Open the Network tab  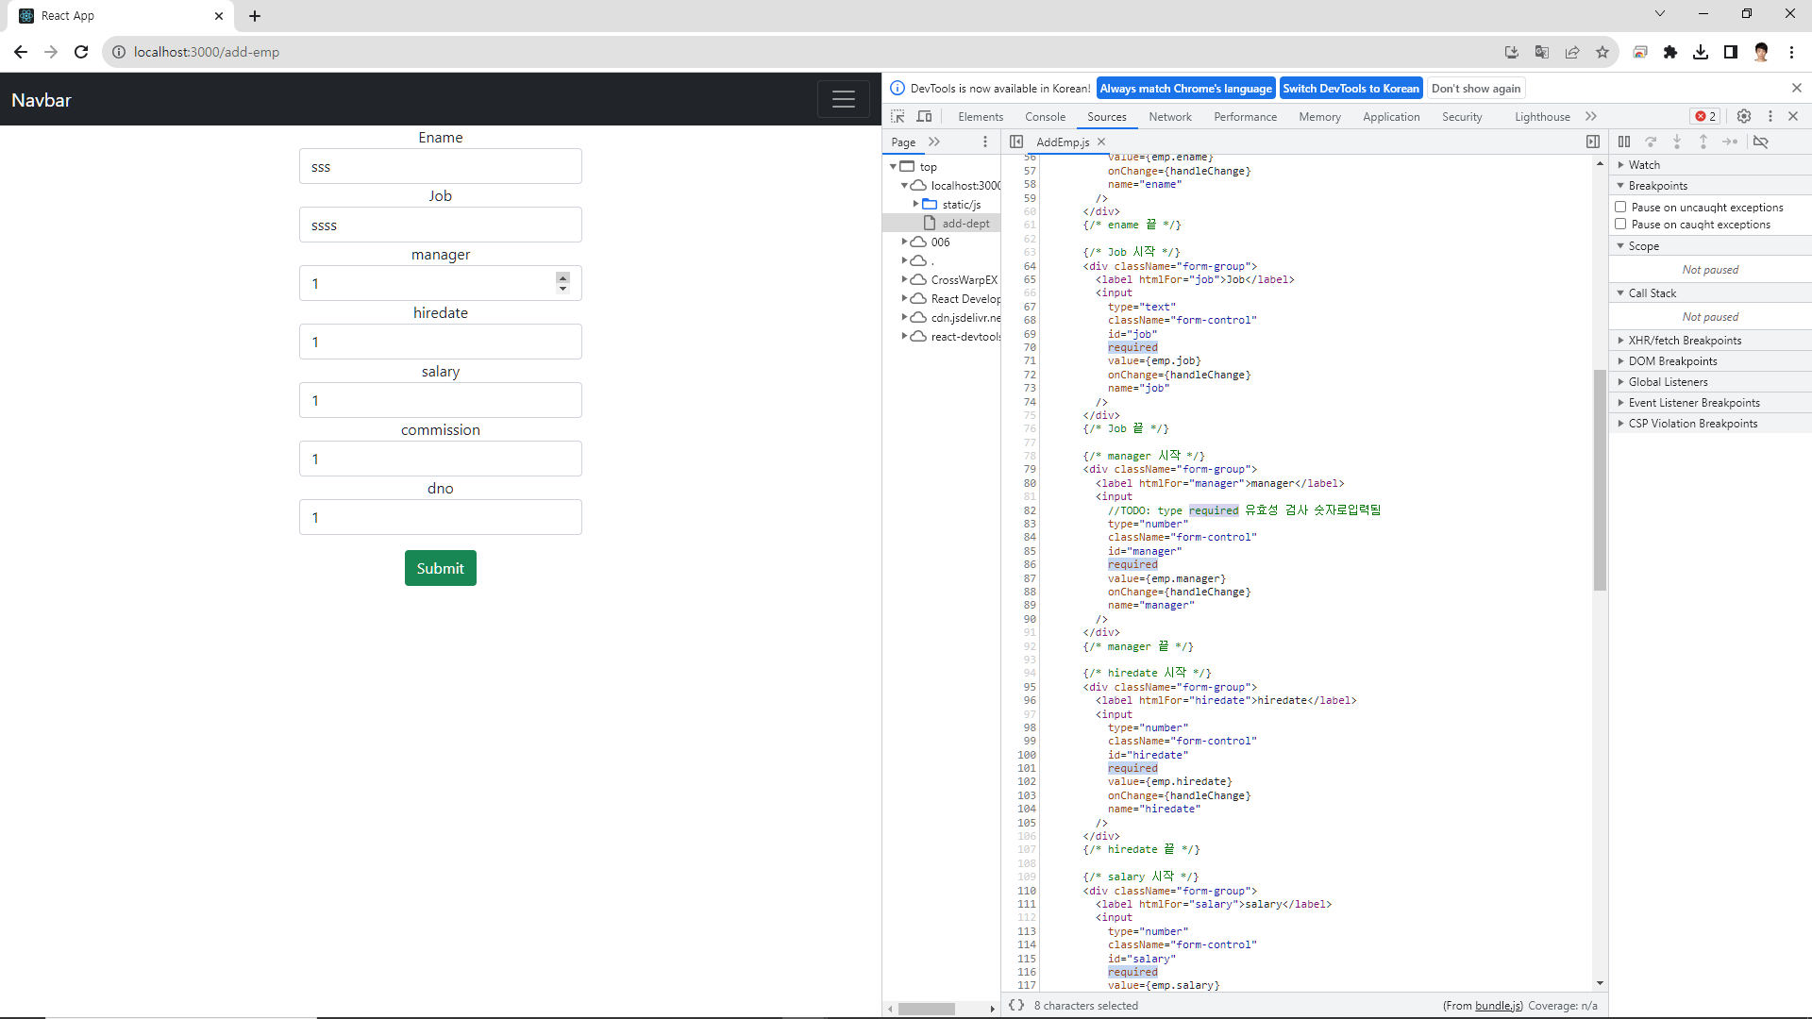click(x=1169, y=116)
